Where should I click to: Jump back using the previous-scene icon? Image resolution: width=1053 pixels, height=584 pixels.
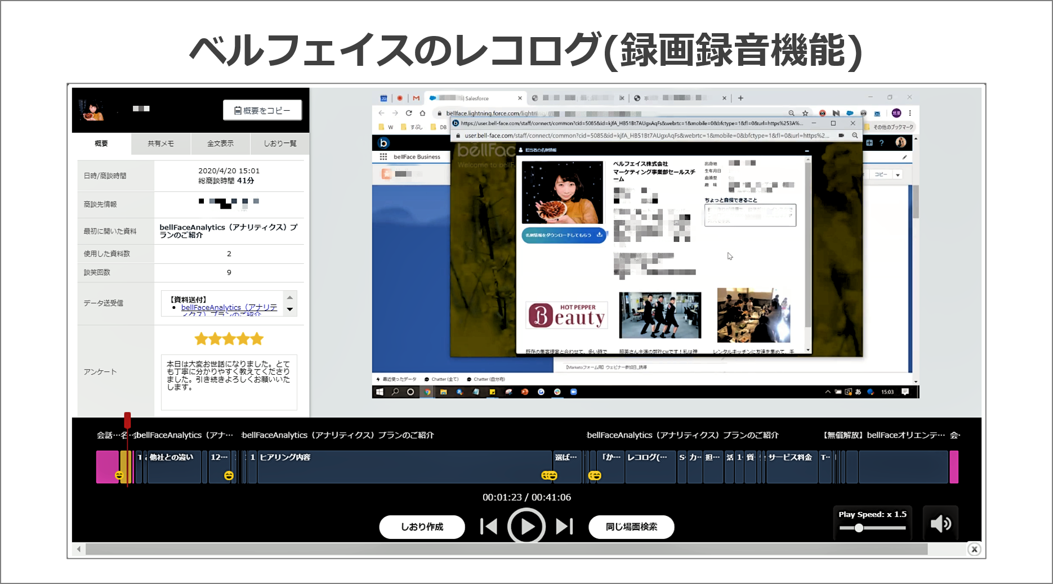[x=489, y=527]
